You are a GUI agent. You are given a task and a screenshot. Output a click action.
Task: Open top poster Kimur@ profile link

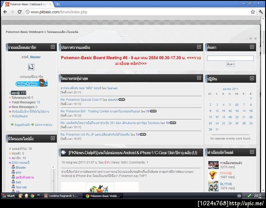click(226, 173)
